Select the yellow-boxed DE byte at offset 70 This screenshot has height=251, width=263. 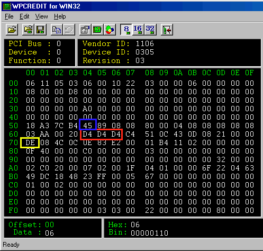click(30, 142)
